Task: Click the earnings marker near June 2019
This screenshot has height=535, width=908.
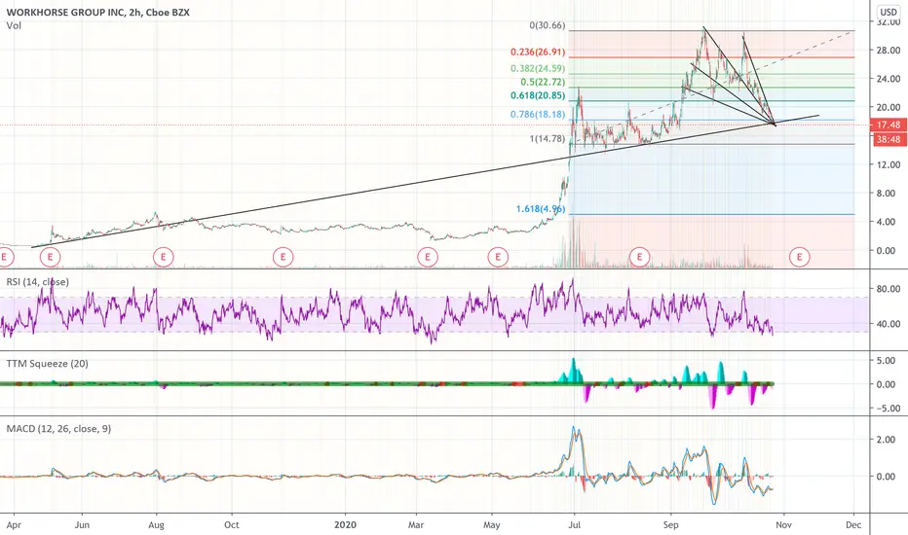Action: tap(51, 256)
